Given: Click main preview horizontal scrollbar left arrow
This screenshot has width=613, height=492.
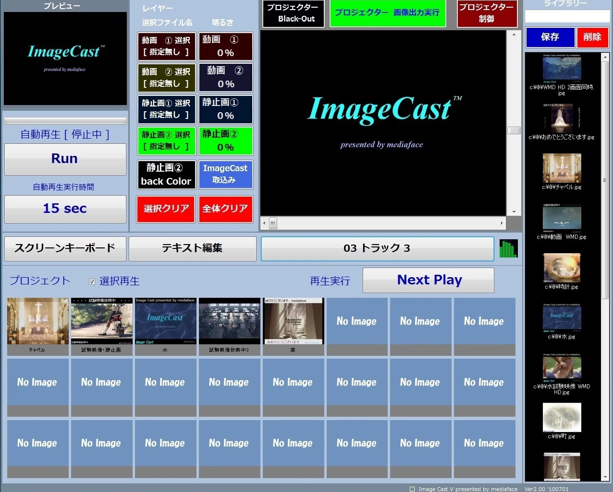Looking at the screenshot, I should [x=264, y=223].
